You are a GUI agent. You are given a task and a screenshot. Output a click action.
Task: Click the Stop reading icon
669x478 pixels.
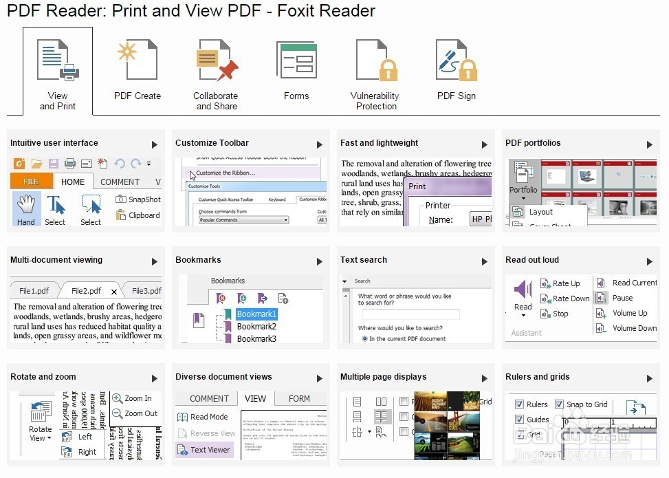[x=545, y=314]
